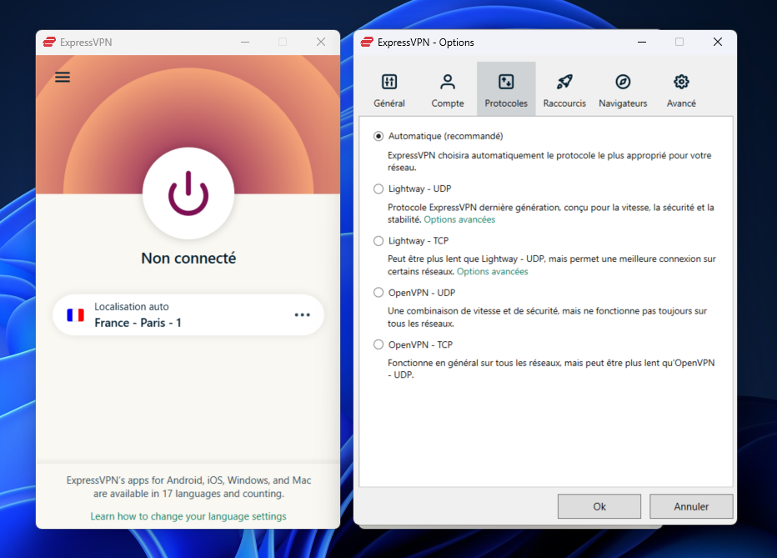Open Options avancées under Lightway - UDP

pyautogui.click(x=459, y=219)
